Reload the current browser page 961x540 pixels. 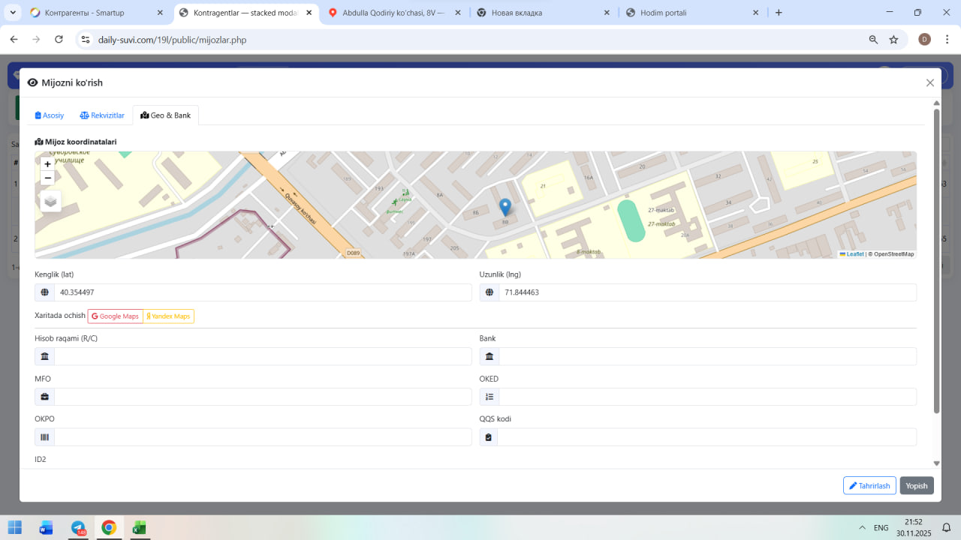tap(59, 40)
